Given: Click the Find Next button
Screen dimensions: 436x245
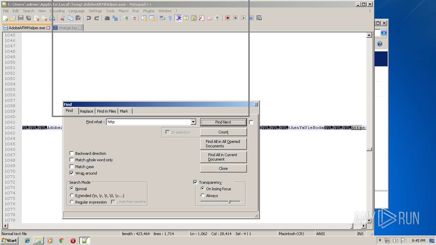Looking at the screenshot, I should 223,122.
